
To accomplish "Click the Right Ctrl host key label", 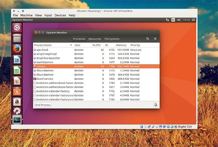I will pos(185,127).
